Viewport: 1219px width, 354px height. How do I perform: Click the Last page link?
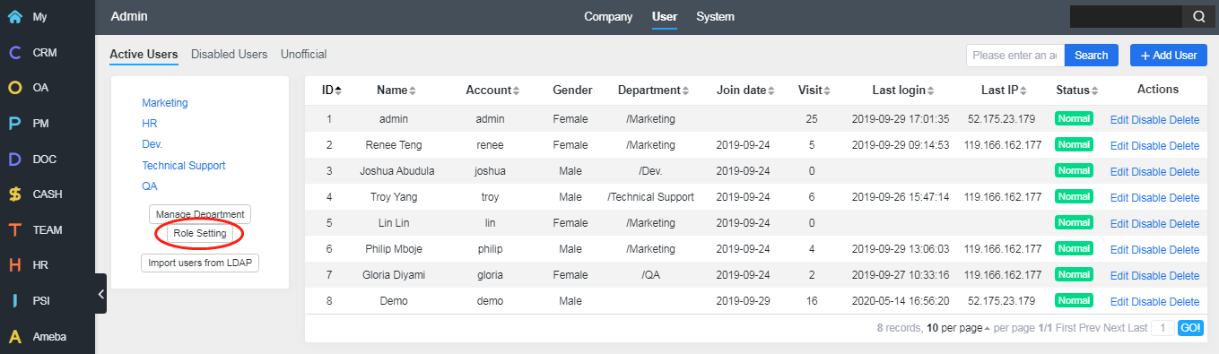tap(1137, 328)
